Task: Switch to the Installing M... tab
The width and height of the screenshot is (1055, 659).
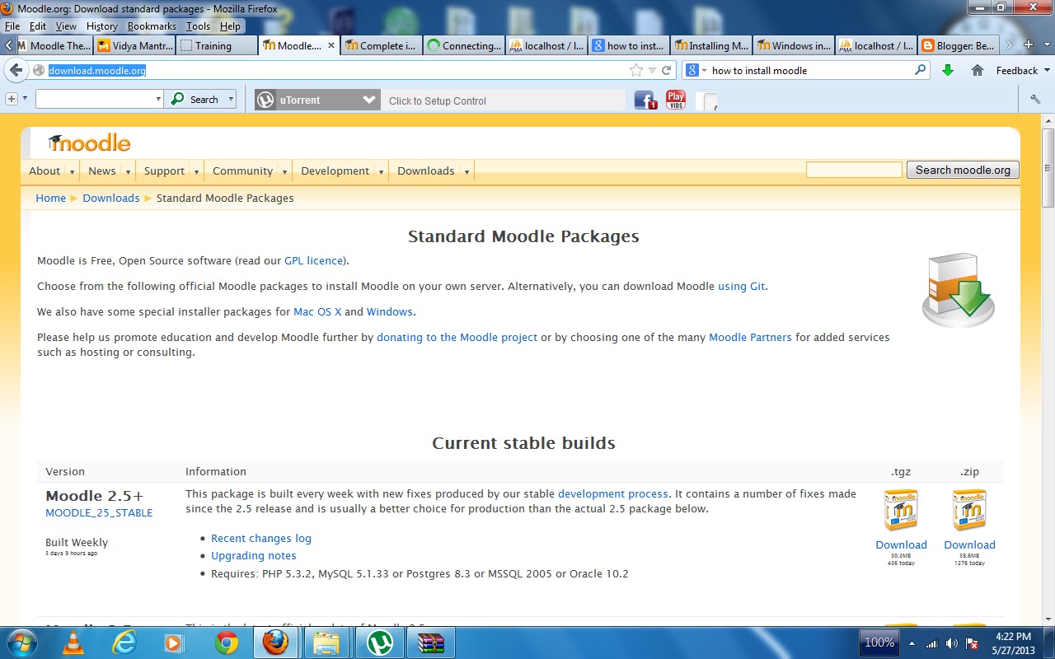Action: coord(711,45)
